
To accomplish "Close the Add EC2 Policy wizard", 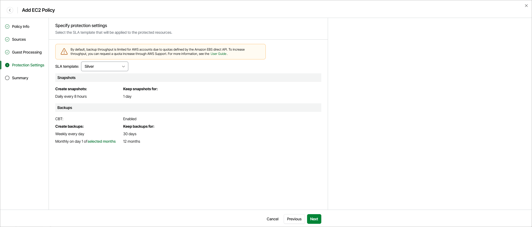I will pyautogui.click(x=526, y=6).
